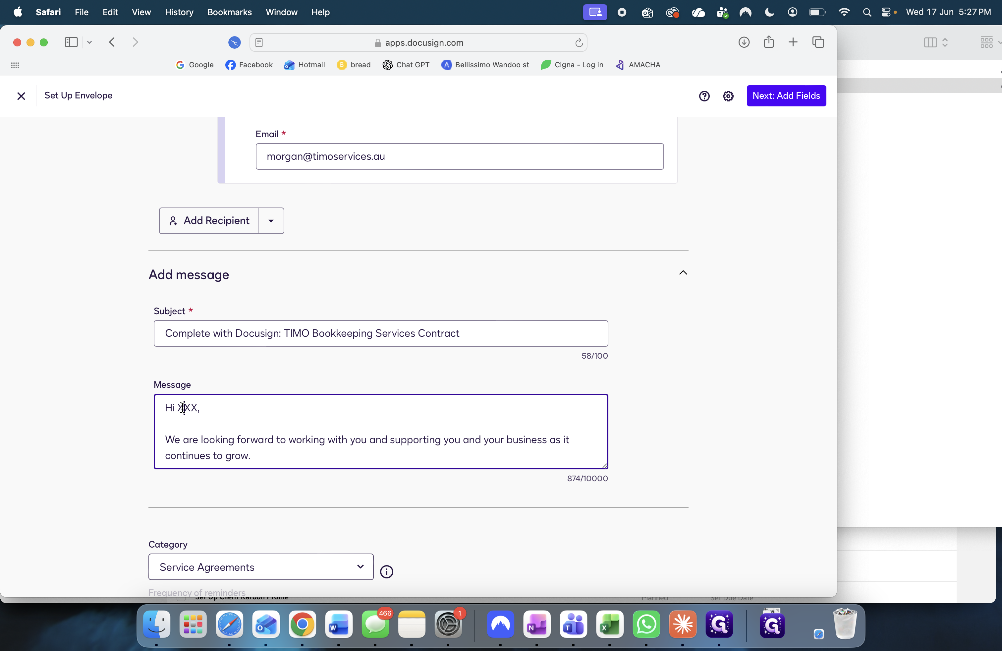Open the Google bookmark

coord(195,65)
